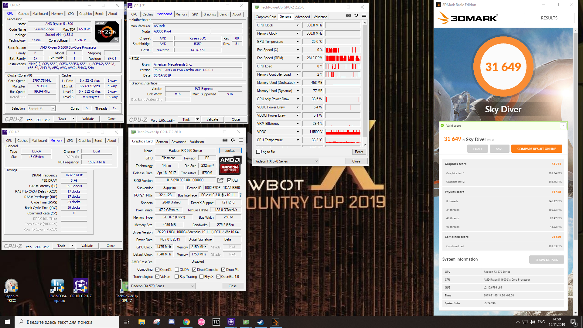The height and width of the screenshot is (328, 583).
Task: Open Validation tab in GPU-Z Graphics Card window
Action: click(x=197, y=142)
